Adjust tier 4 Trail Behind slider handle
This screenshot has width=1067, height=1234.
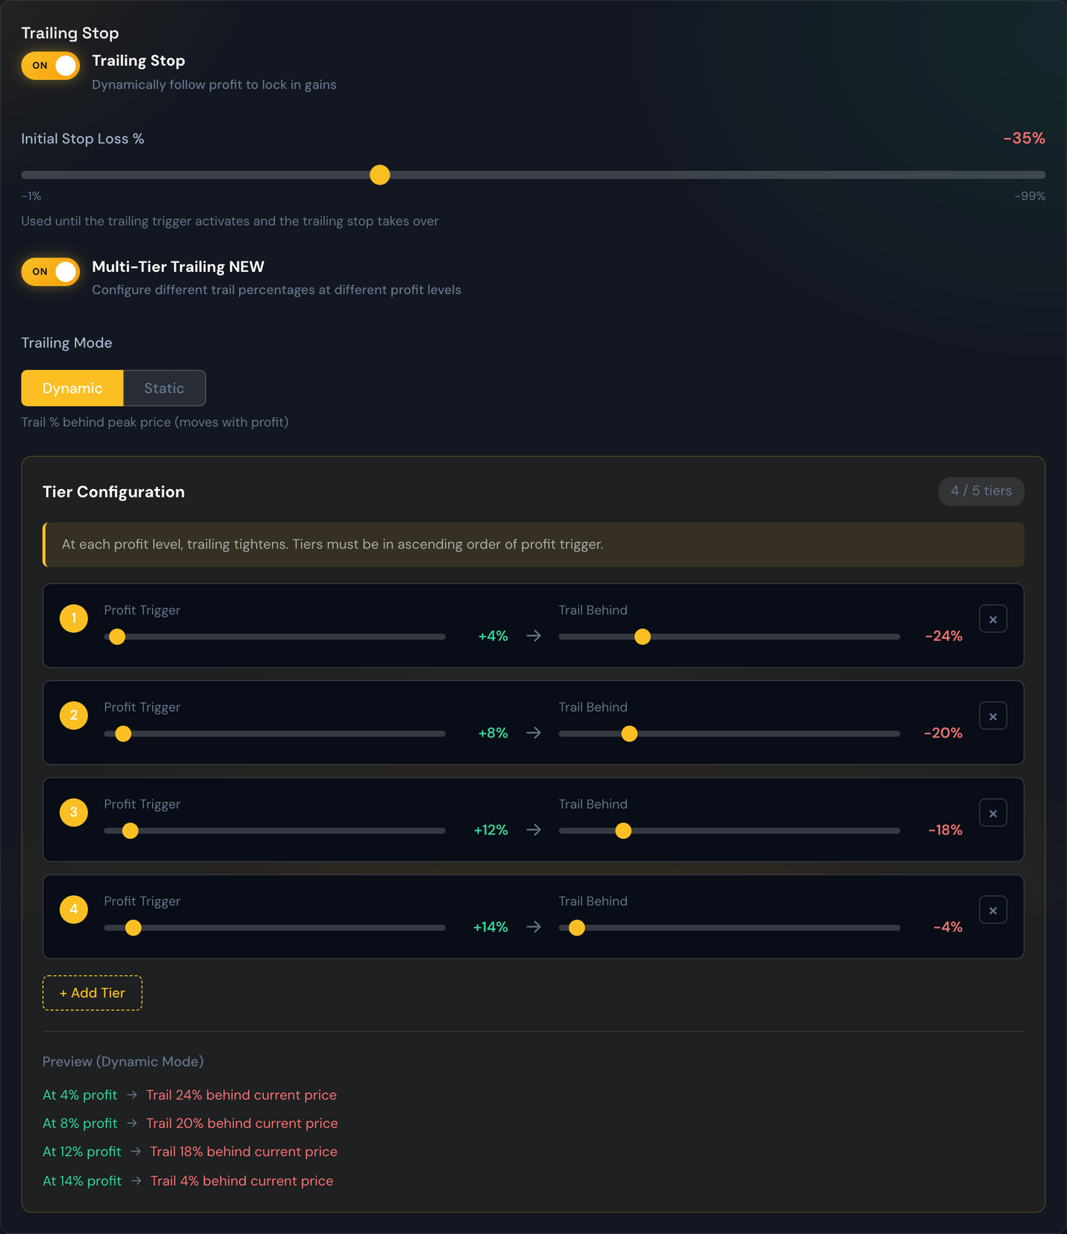tap(576, 928)
